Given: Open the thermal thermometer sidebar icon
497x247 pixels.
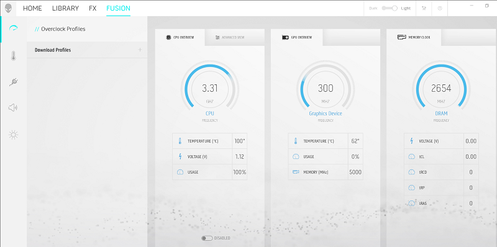Looking at the screenshot, I should pyautogui.click(x=13, y=56).
